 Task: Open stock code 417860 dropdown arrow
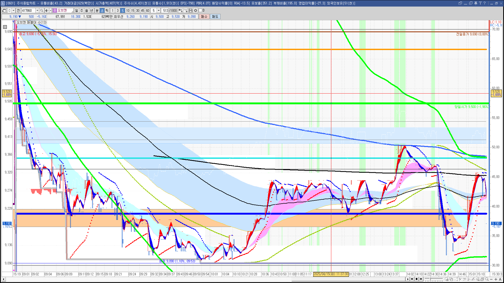coord(37,10)
